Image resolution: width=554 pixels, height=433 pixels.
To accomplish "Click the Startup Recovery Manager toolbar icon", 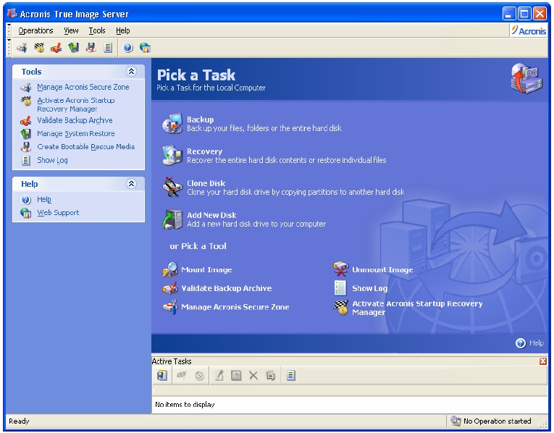I will [x=39, y=47].
